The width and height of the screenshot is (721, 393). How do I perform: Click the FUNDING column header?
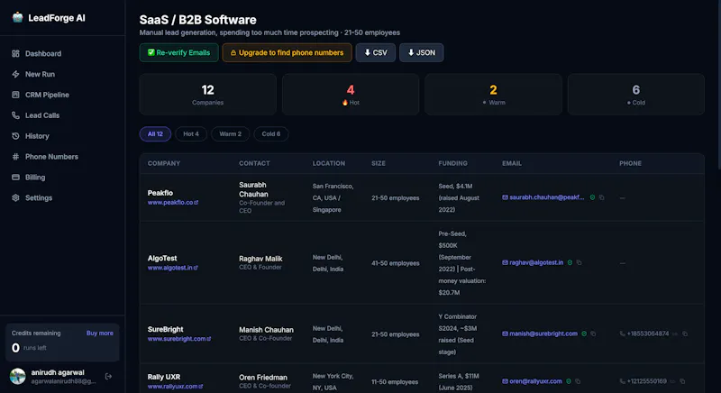(453, 163)
